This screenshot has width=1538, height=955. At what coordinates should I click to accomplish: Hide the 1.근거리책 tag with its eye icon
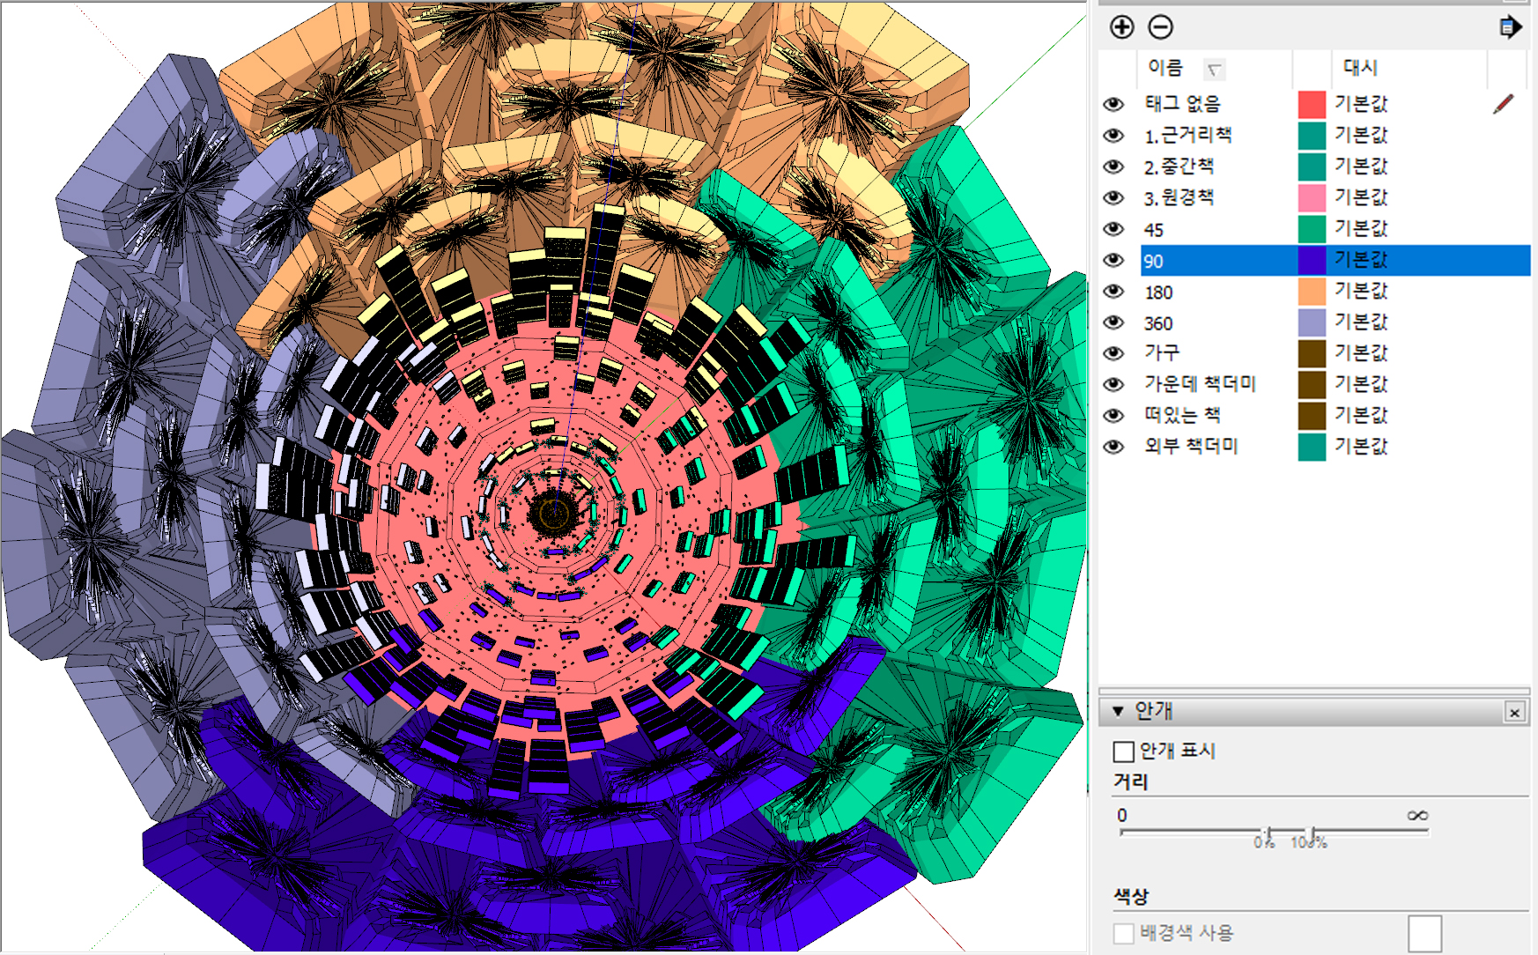[1113, 136]
